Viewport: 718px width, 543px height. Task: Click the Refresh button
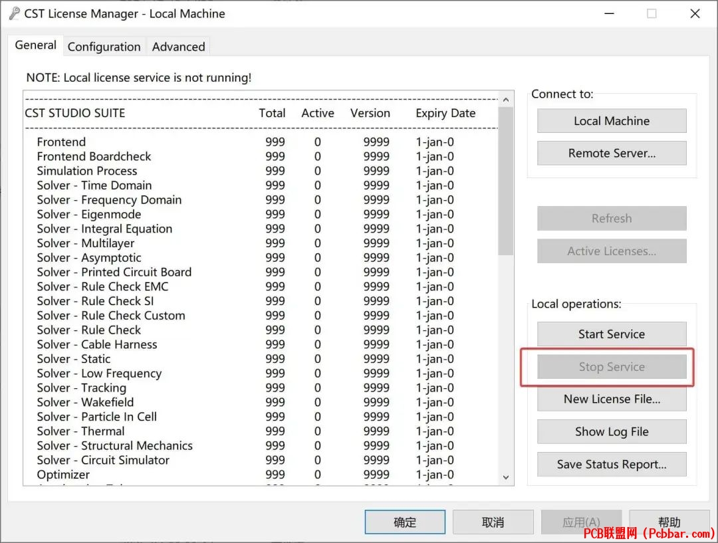pyautogui.click(x=612, y=219)
